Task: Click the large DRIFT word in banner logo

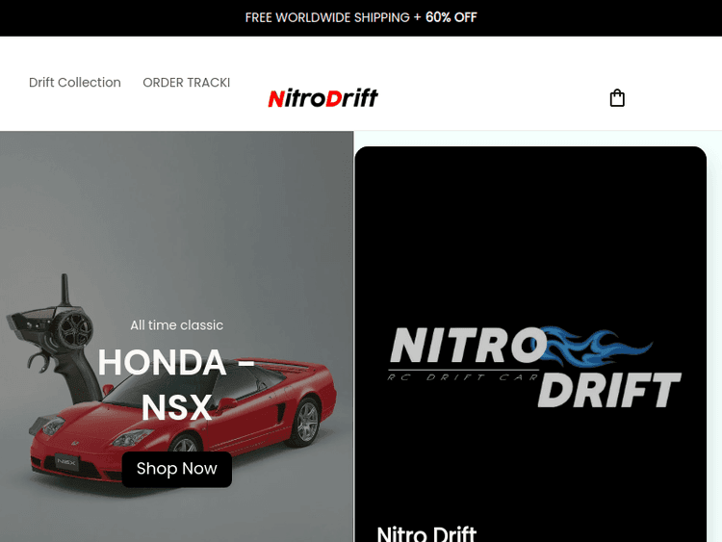Action: click(608, 390)
